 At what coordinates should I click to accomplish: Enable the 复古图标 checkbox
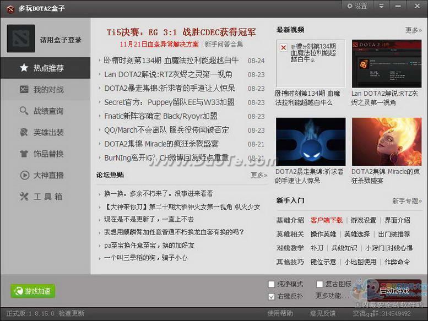[319, 285]
